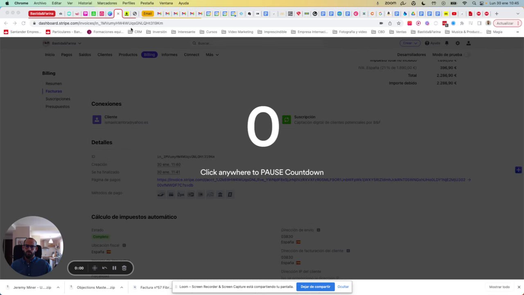Open Suscripciones in the Billing sidebar
The height and width of the screenshot is (295, 524).
tap(58, 99)
